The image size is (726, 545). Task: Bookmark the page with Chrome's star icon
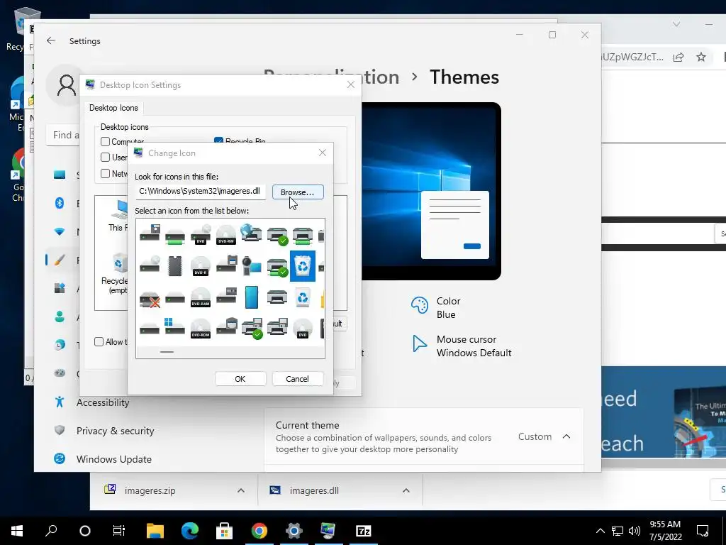click(x=701, y=57)
